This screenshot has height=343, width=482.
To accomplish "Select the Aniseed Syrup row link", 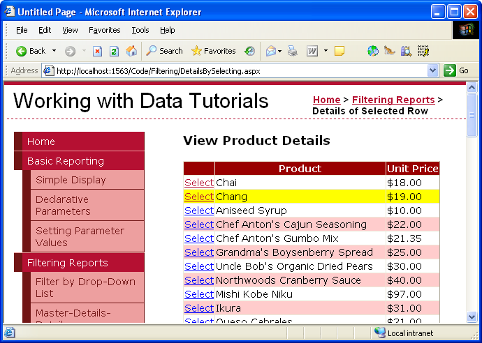I will tap(199, 211).
